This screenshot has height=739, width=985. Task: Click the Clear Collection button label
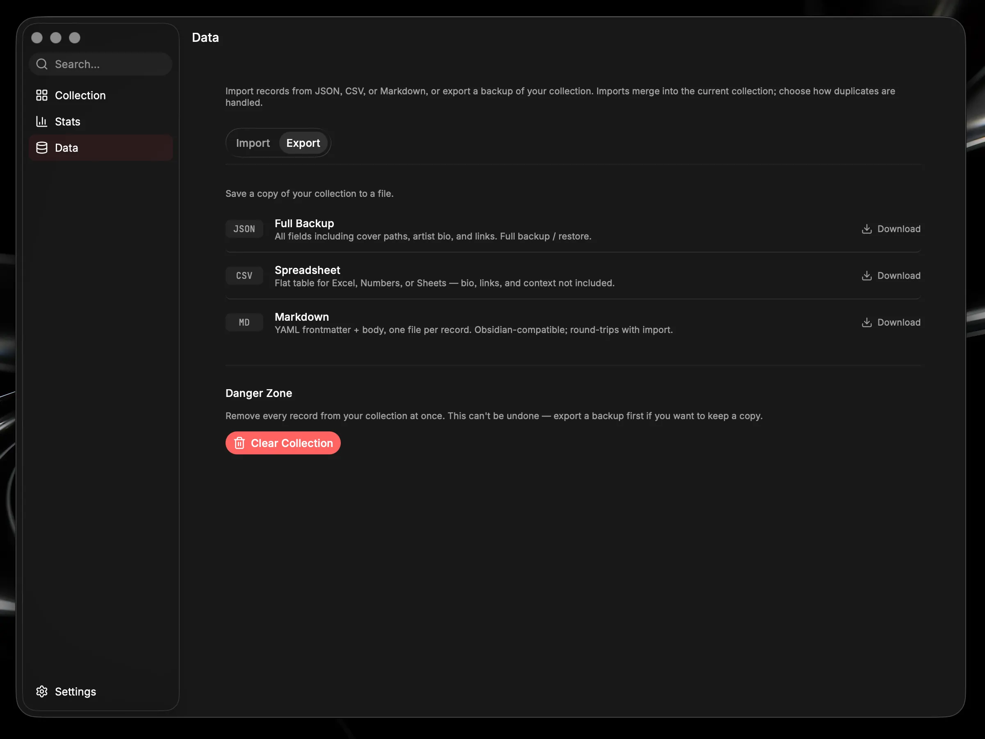pos(292,443)
